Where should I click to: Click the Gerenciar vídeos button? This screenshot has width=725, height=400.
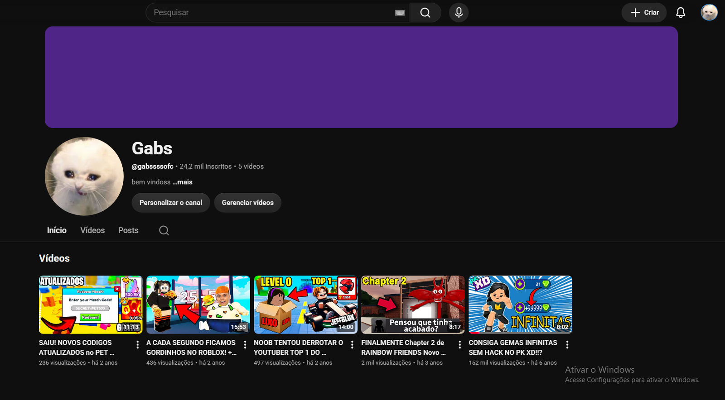point(248,203)
